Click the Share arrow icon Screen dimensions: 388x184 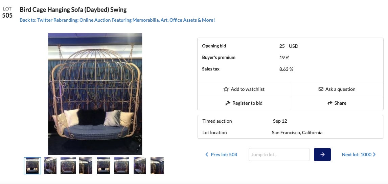coord(330,103)
